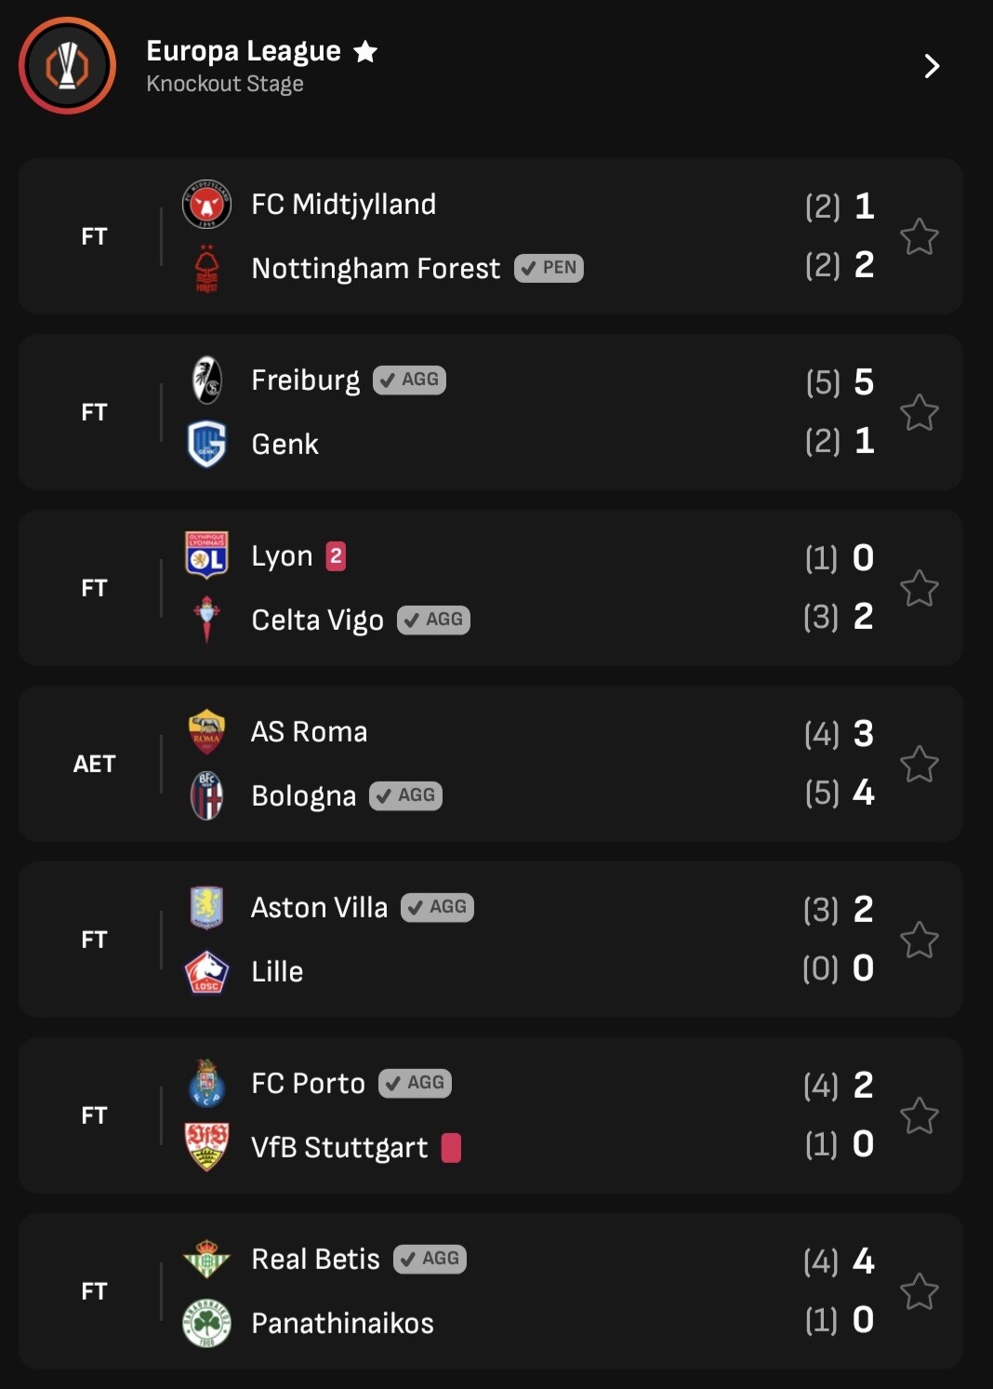Open the Europa League title link
This screenshot has width=993, height=1389.
click(244, 51)
